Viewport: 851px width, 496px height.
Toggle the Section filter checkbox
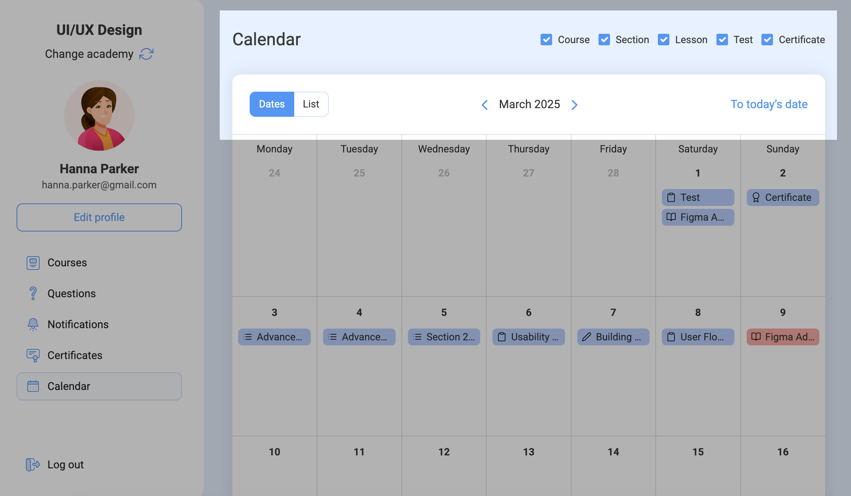604,40
